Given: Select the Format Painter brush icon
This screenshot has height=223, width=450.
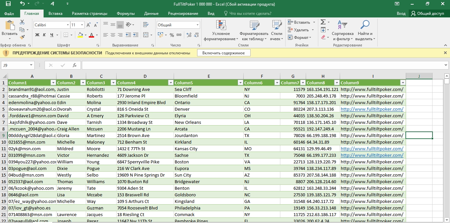Looking at the screenshot, I should tap(22, 37).
